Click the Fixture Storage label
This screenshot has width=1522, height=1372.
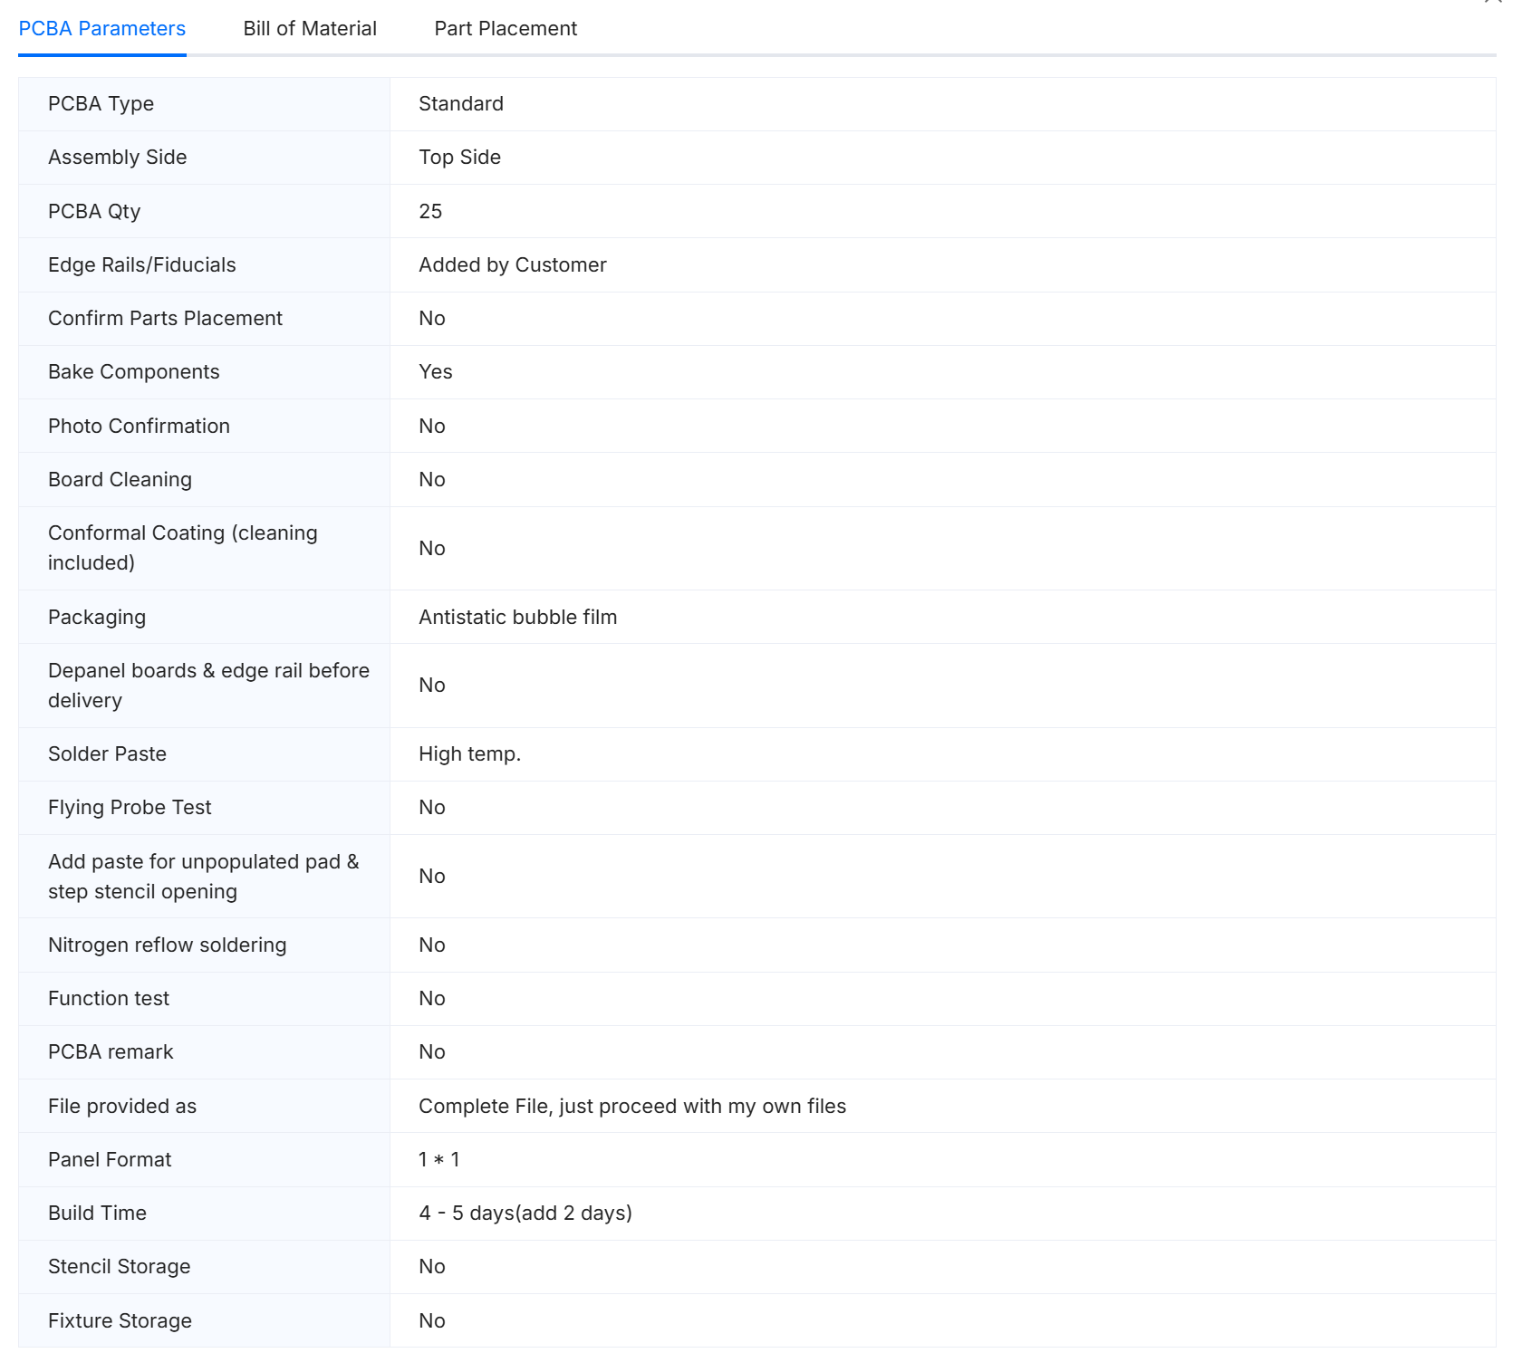click(x=120, y=1321)
